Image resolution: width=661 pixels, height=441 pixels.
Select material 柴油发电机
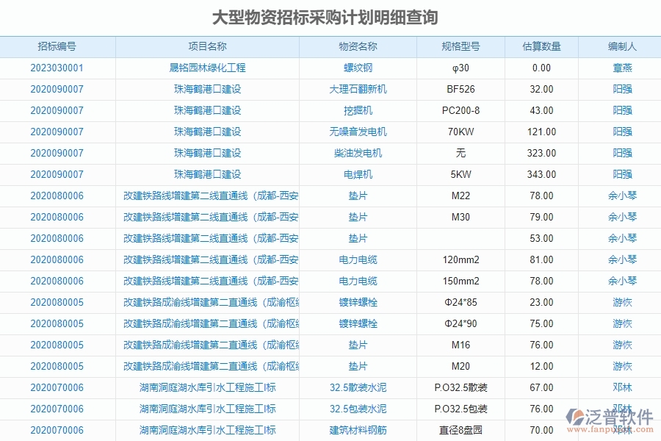(358, 153)
